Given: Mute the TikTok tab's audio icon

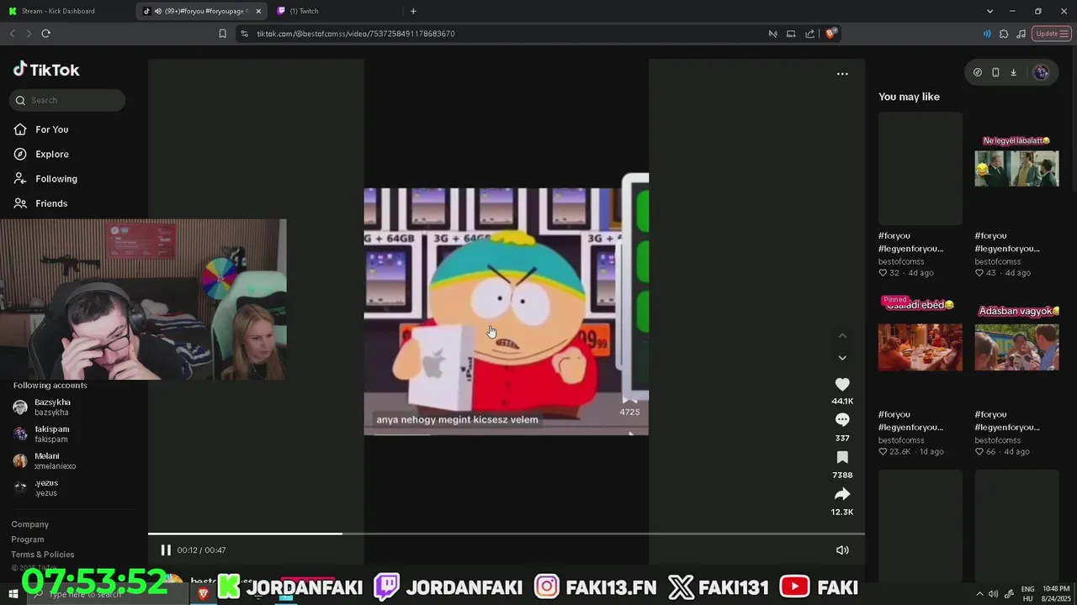Looking at the screenshot, I should pos(157,11).
